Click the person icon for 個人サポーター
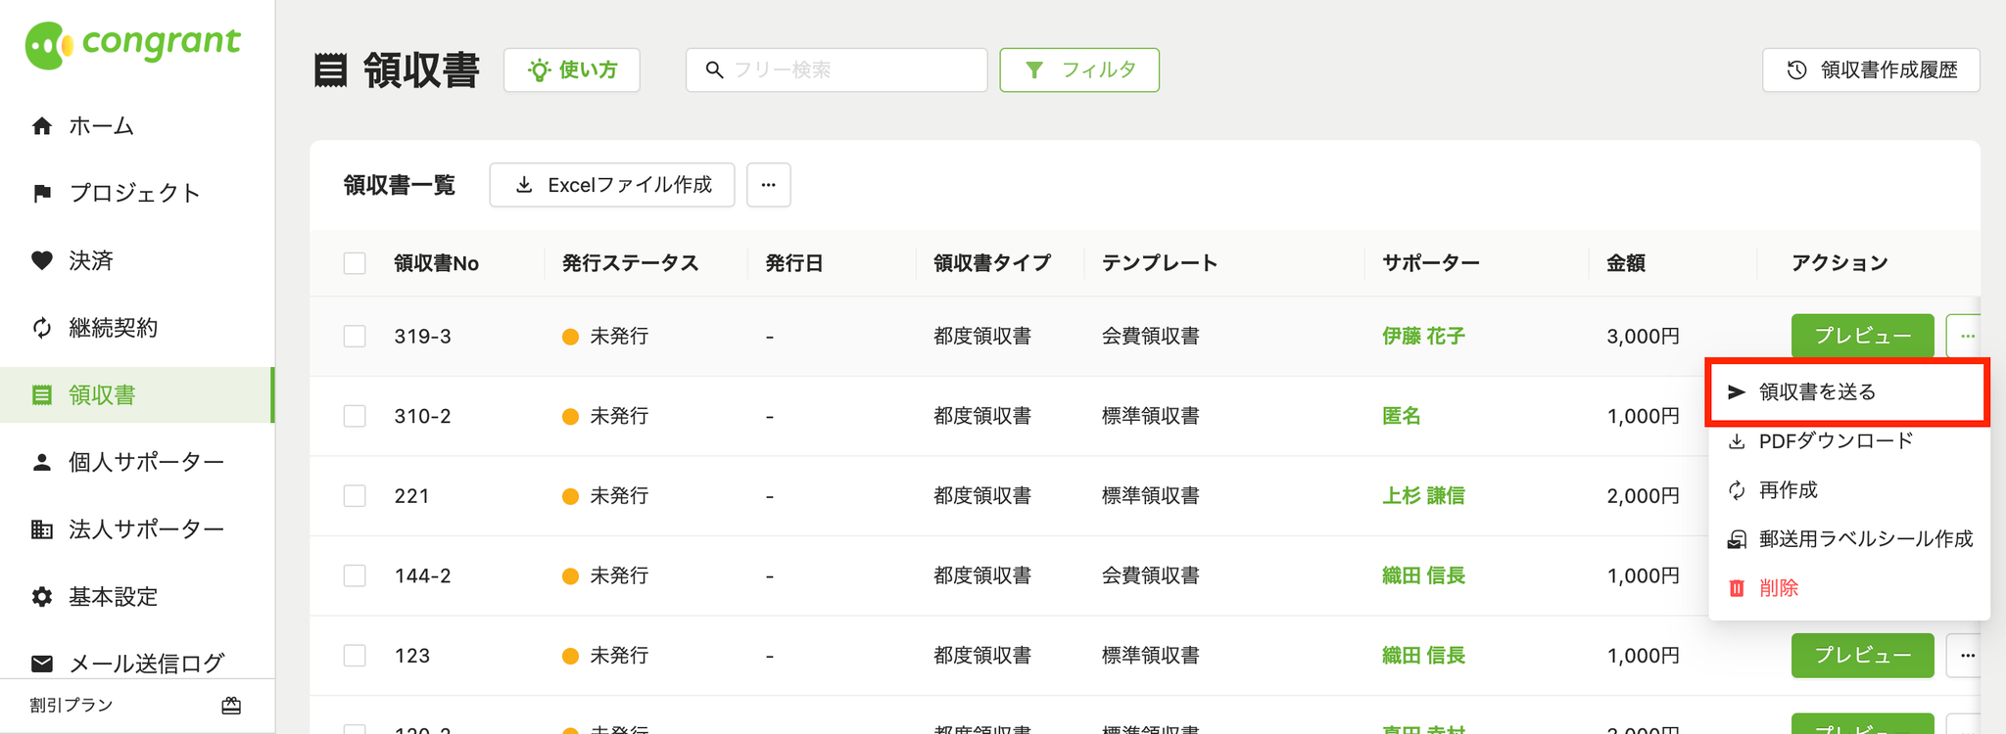This screenshot has width=2006, height=734. click(41, 462)
